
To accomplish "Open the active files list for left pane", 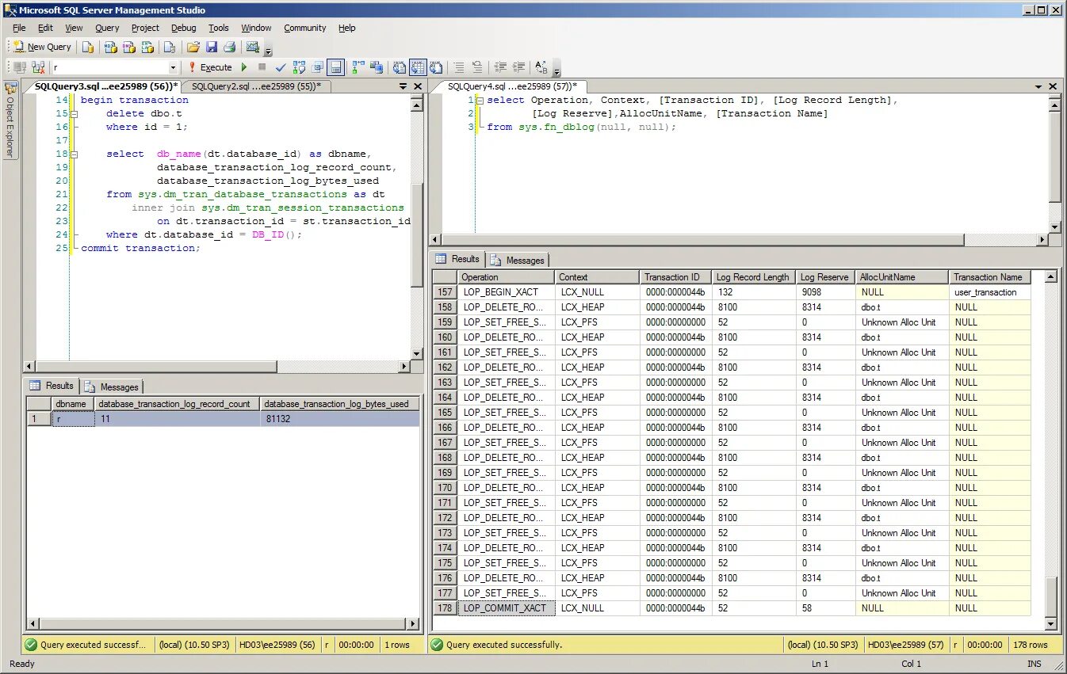I will click(x=403, y=86).
